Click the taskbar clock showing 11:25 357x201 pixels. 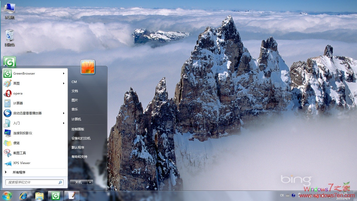click(343, 195)
